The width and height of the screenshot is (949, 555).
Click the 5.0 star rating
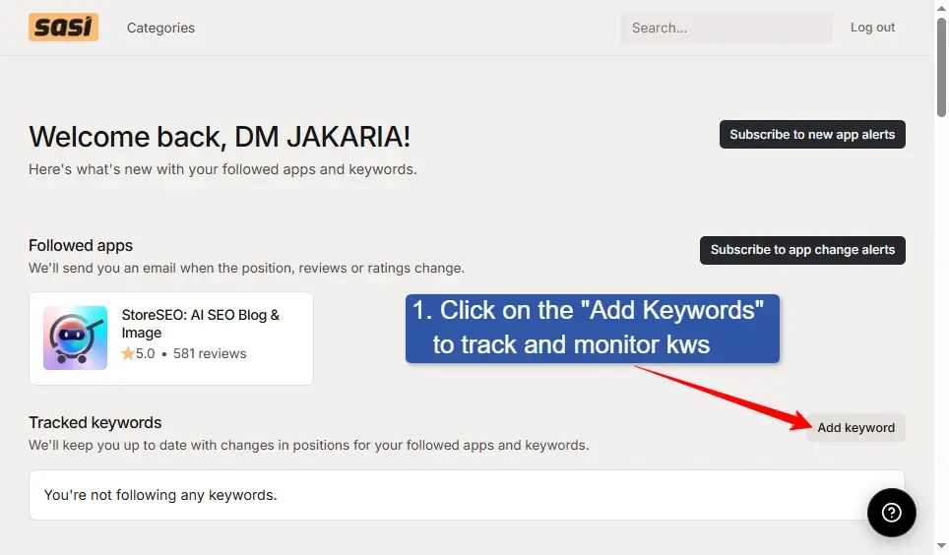pos(138,353)
